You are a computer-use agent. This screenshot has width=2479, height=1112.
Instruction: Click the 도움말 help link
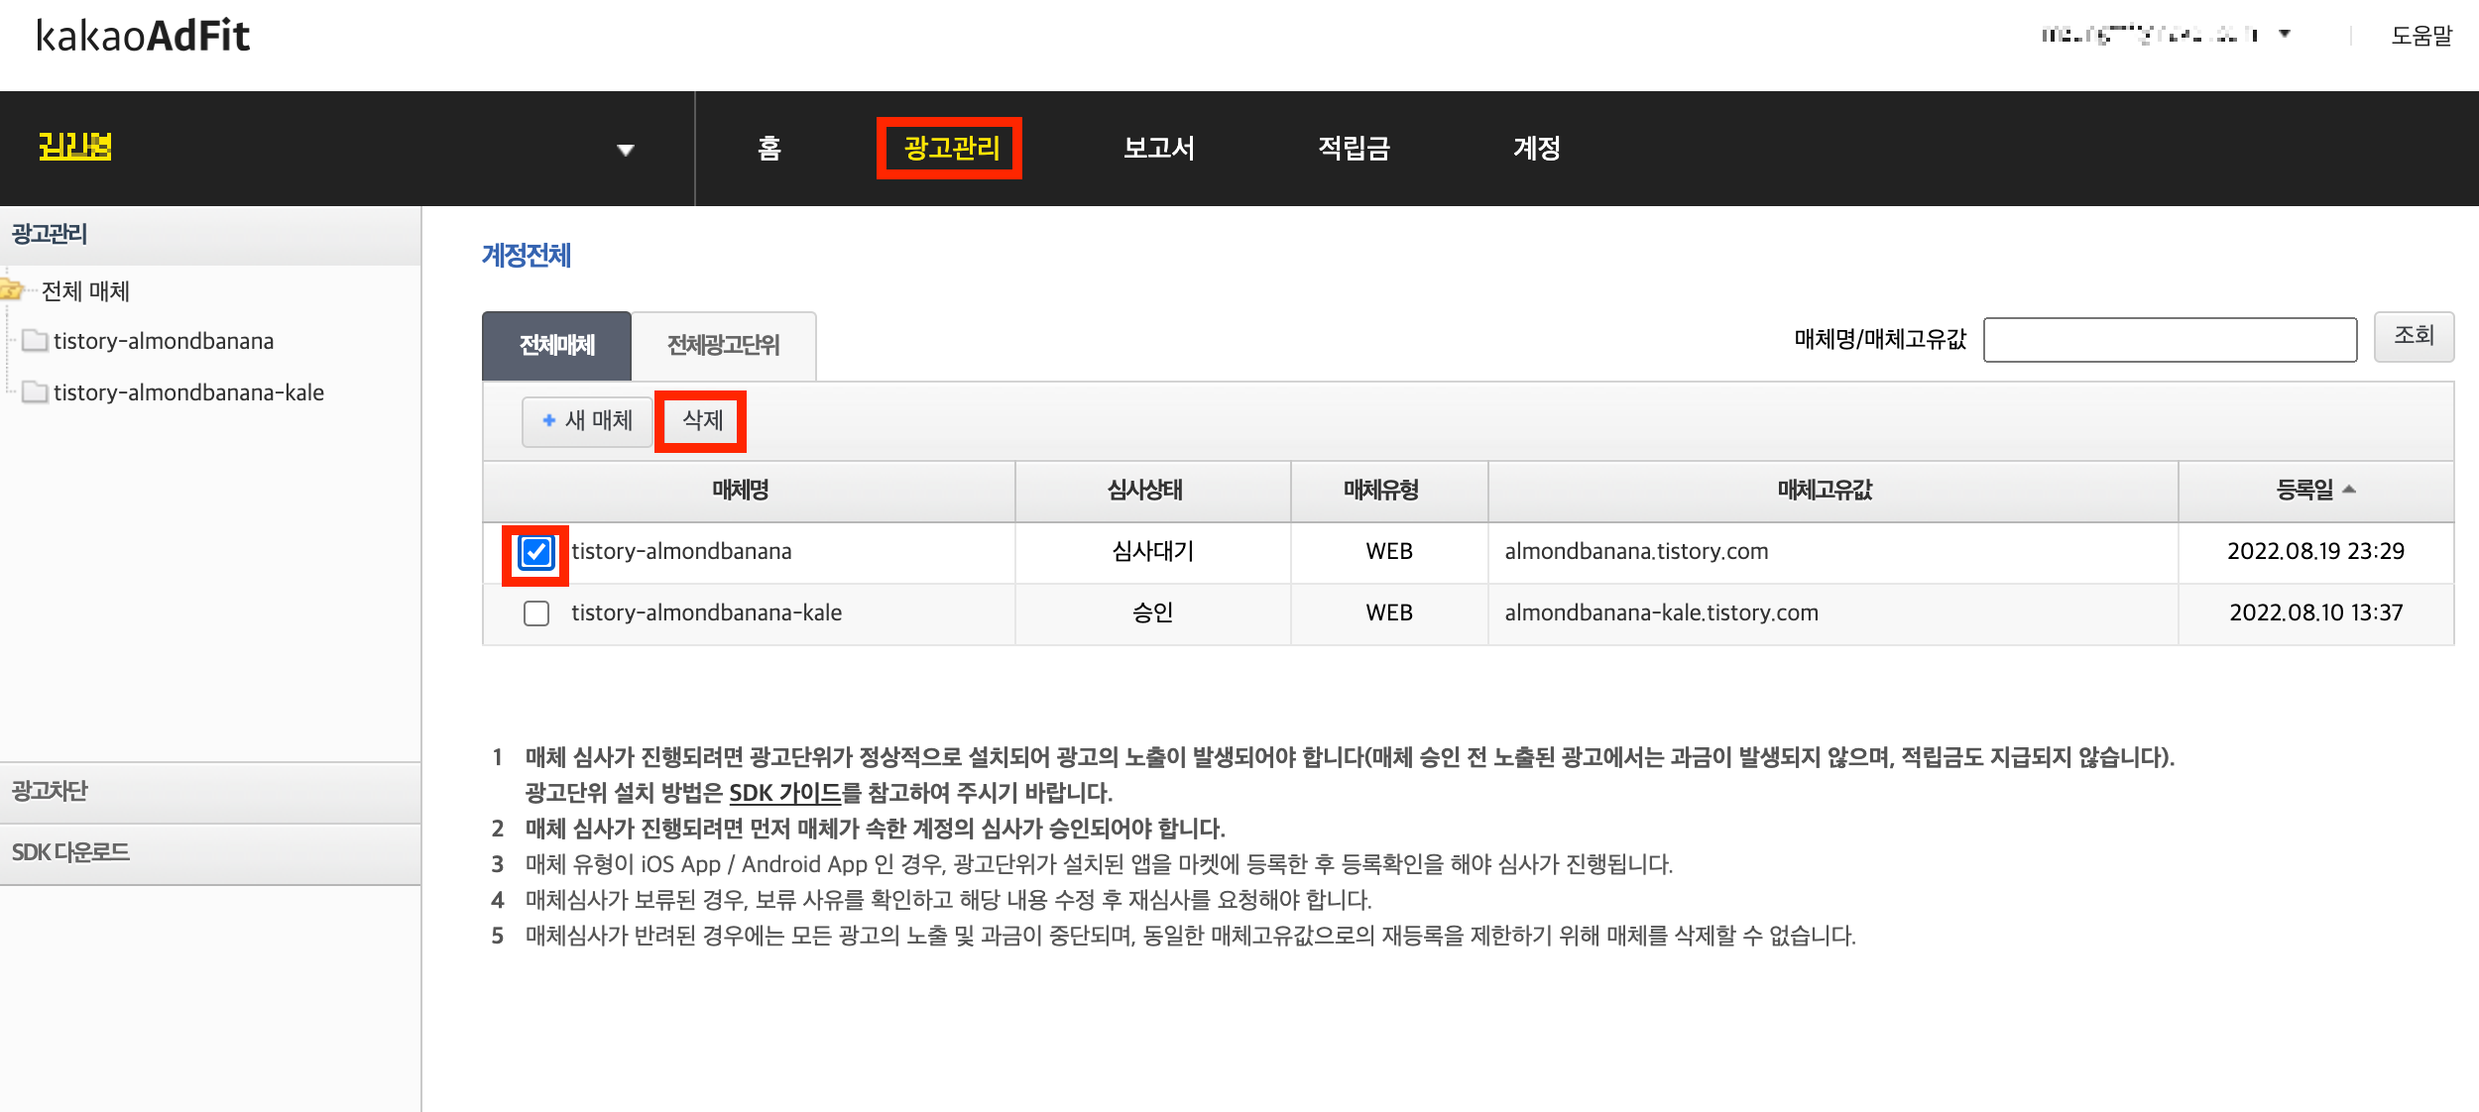(2420, 36)
